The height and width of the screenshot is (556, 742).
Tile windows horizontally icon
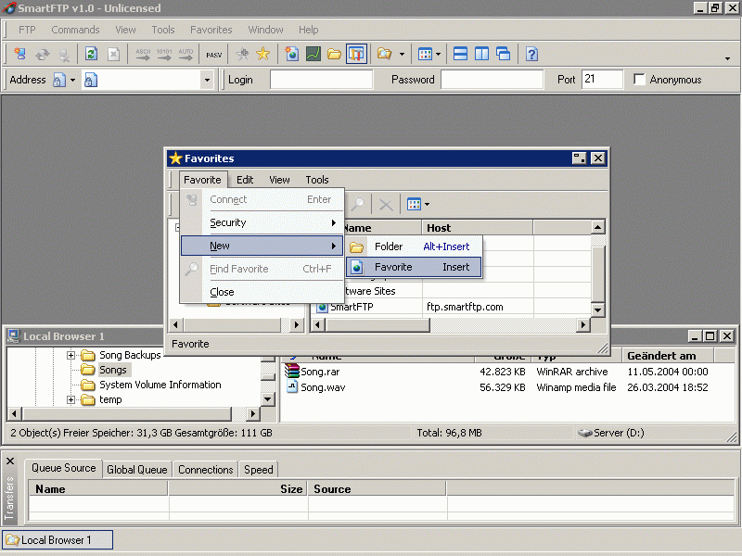pyautogui.click(x=460, y=54)
